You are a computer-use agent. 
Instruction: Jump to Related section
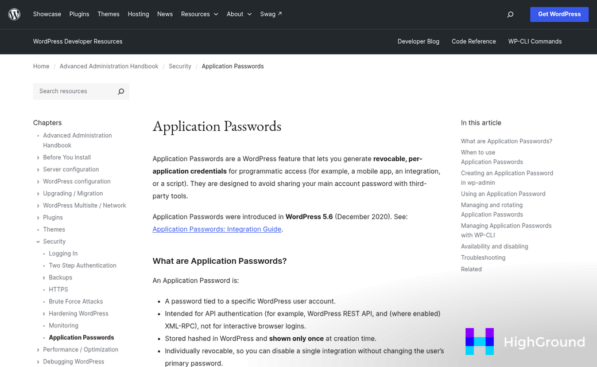click(471, 269)
